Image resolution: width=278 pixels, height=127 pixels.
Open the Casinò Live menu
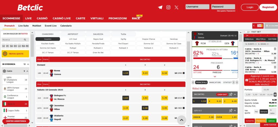click(62, 18)
